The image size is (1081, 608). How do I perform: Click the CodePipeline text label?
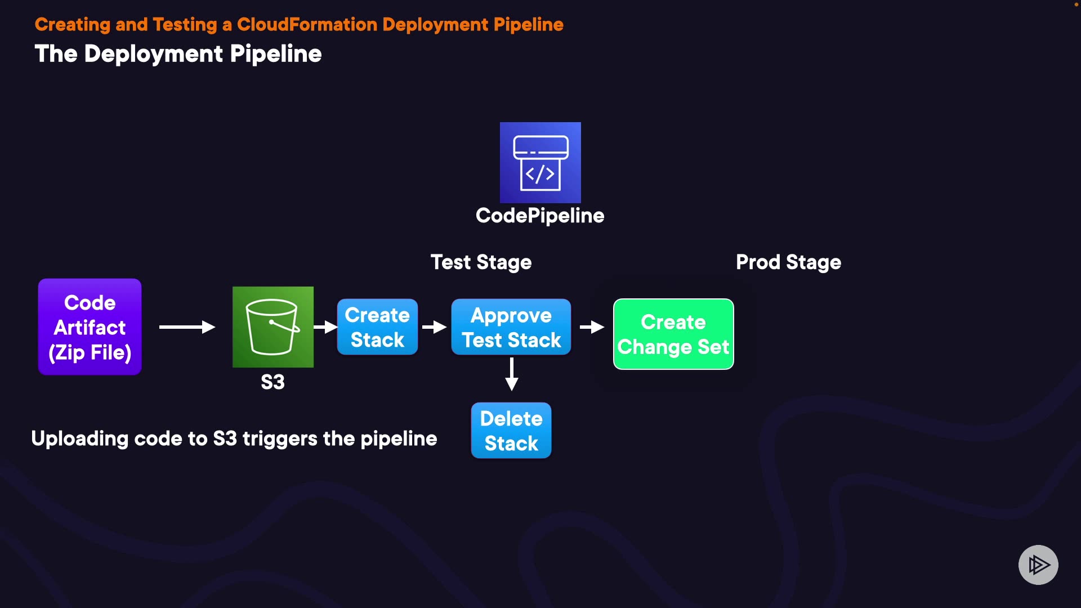(539, 216)
